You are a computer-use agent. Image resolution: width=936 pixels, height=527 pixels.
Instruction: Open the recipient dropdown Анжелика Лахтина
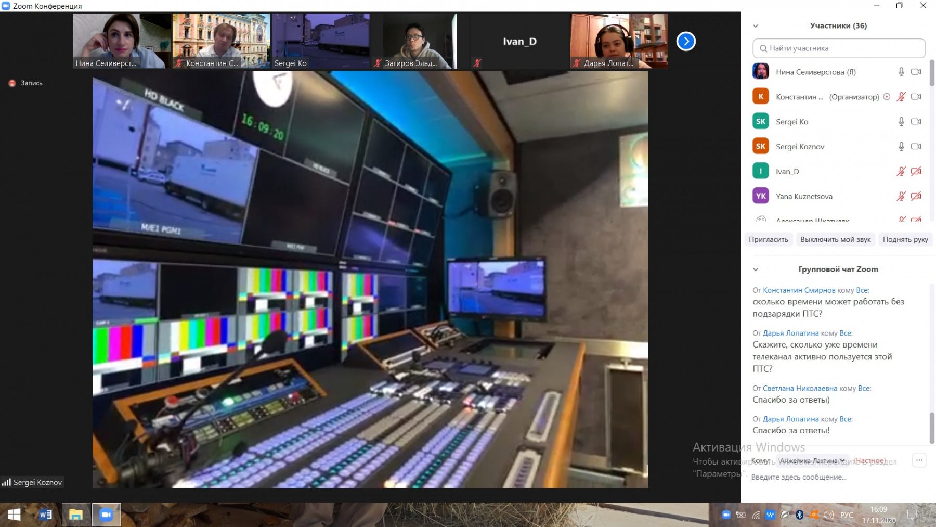[x=811, y=460]
